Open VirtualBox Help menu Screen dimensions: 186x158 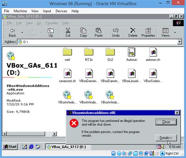pyautogui.click(x=75, y=11)
